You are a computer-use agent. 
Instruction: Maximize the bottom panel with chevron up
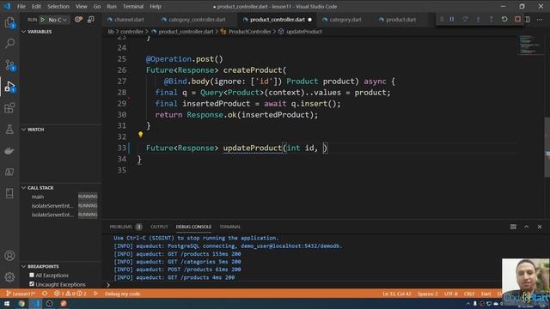(x=527, y=227)
